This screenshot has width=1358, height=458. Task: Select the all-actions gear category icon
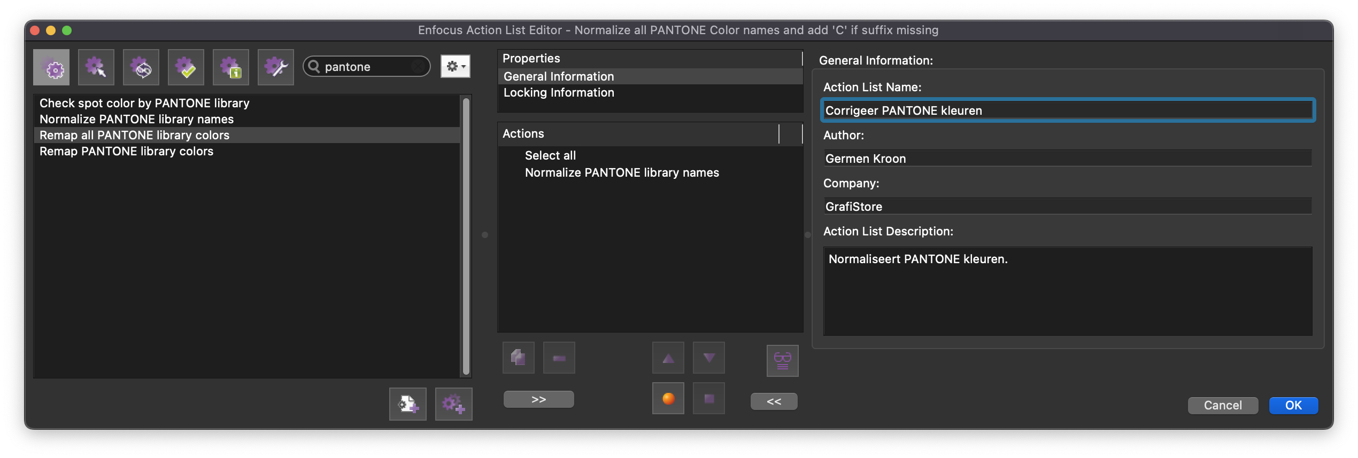(51, 67)
